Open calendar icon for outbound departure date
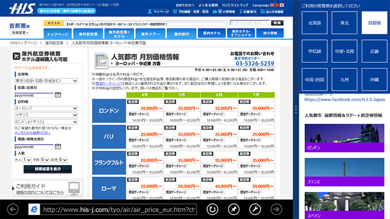Viewport: 390px width, 219px height. coord(58,95)
